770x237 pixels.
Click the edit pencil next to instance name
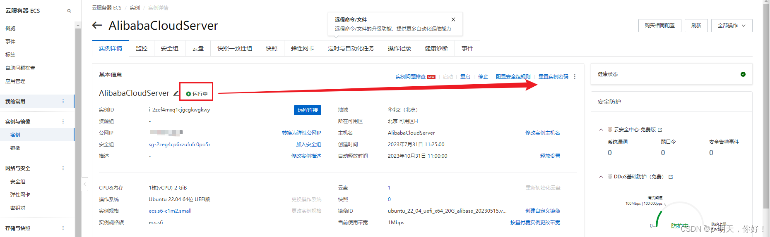coord(176,93)
